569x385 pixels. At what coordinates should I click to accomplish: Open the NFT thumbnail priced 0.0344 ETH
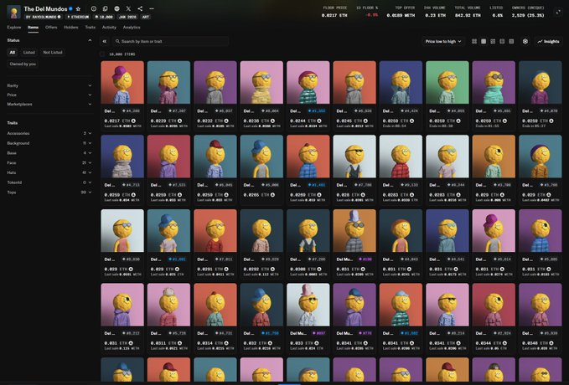coord(494,305)
